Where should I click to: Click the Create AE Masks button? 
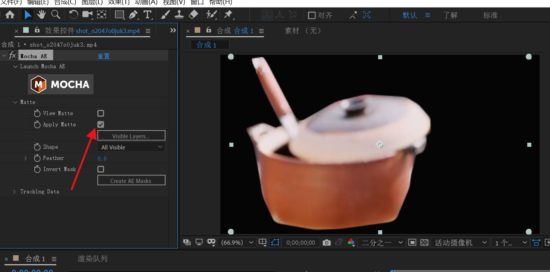(x=131, y=181)
